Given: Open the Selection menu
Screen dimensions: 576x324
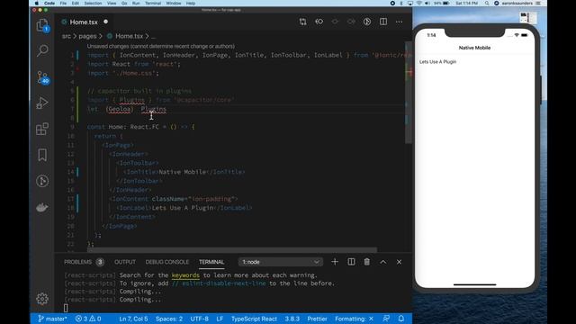Looking at the screenshot, I should click(x=93, y=4).
